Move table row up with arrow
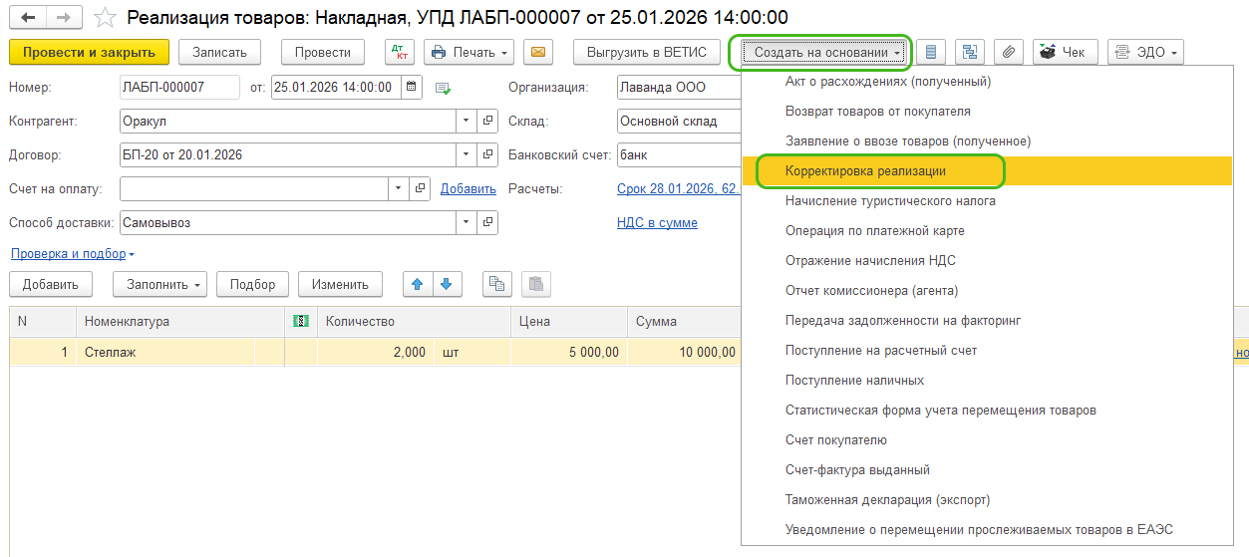Screen dimensions: 1249x557 coord(417,284)
